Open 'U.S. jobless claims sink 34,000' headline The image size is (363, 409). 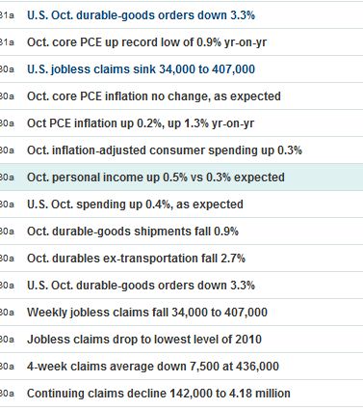pos(141,69)
